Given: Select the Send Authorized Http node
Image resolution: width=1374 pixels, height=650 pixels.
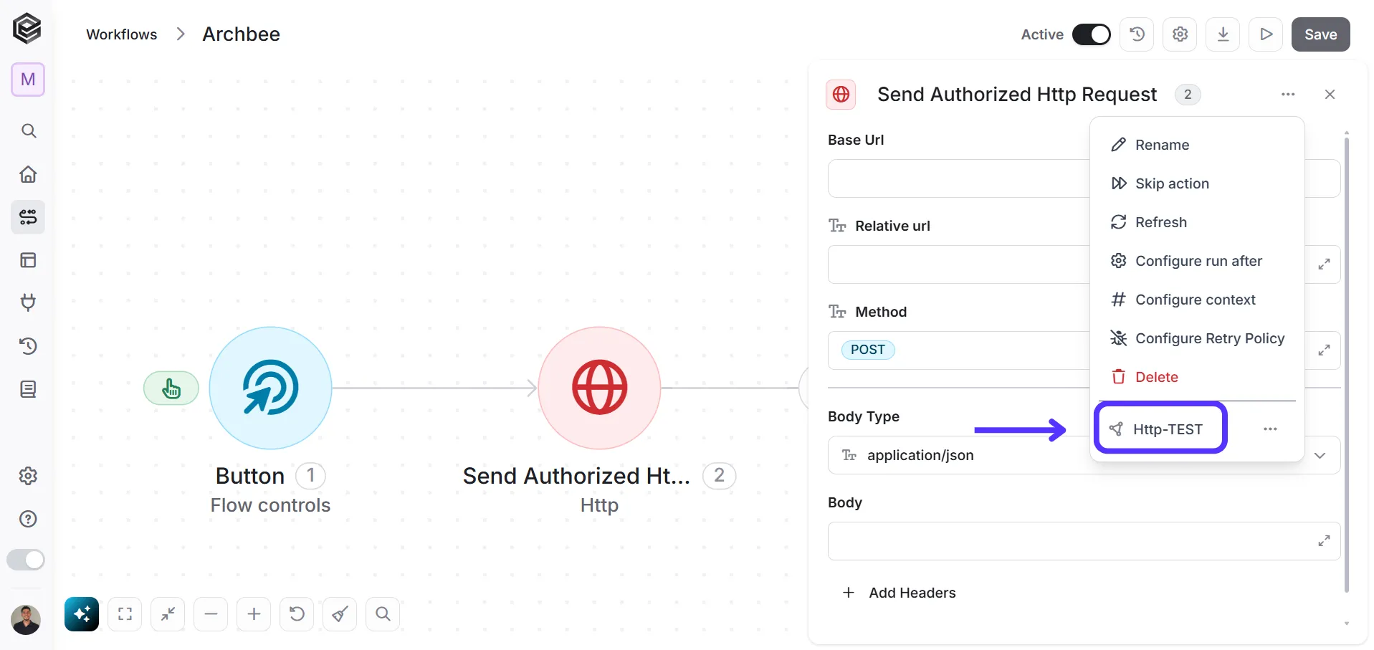Looking at the screenshot, I should coord(599,388).
